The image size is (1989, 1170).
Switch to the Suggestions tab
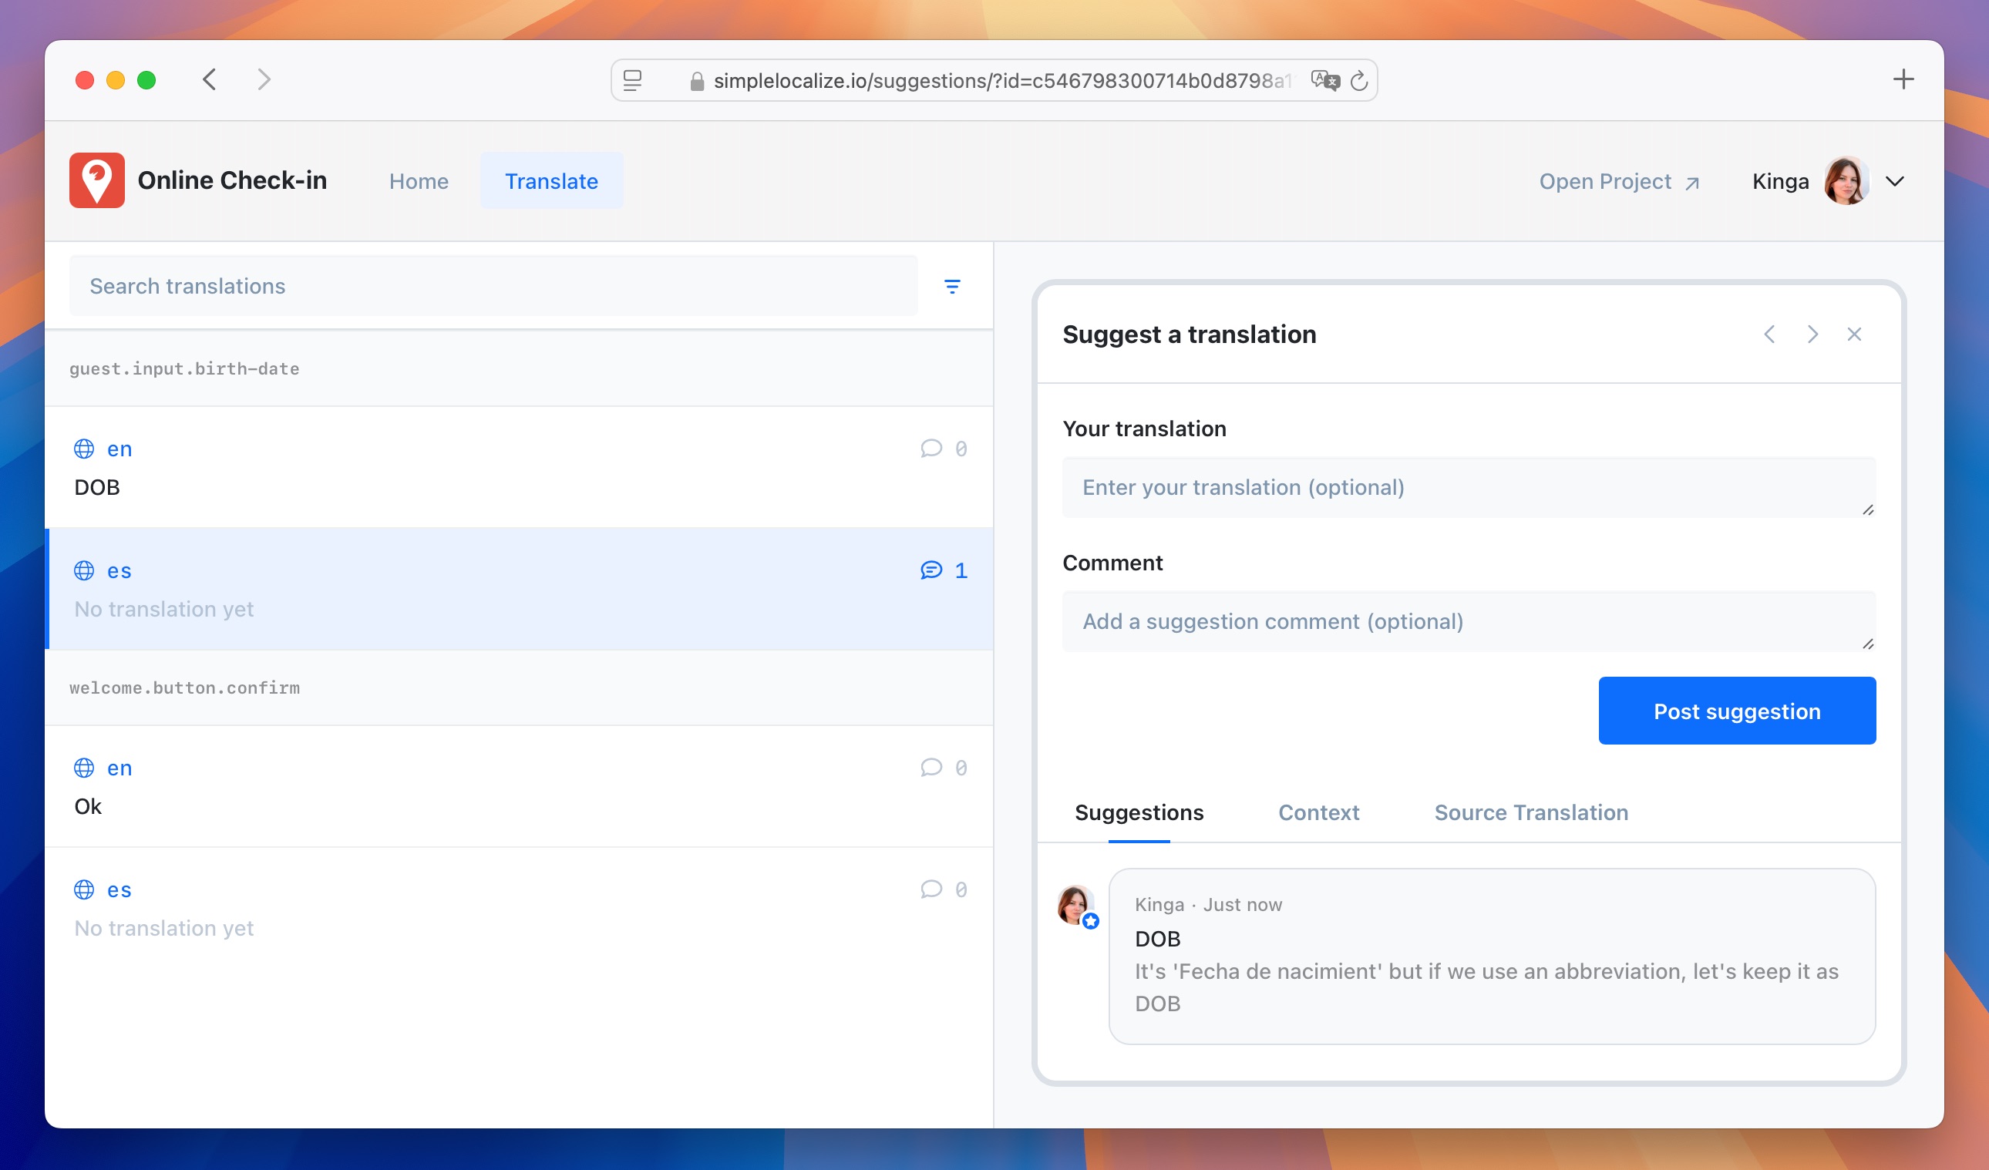pyautogui.click(x=1139, y=812)
